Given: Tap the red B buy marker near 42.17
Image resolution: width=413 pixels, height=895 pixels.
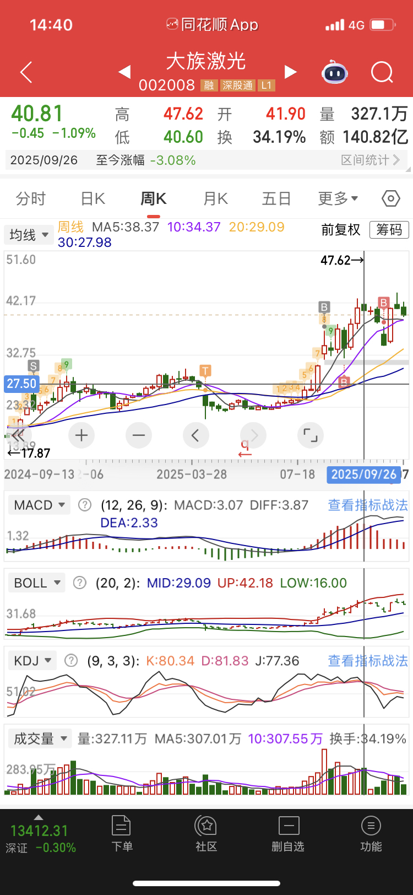Looking at the screenshot, I should [x=383, y=302].
